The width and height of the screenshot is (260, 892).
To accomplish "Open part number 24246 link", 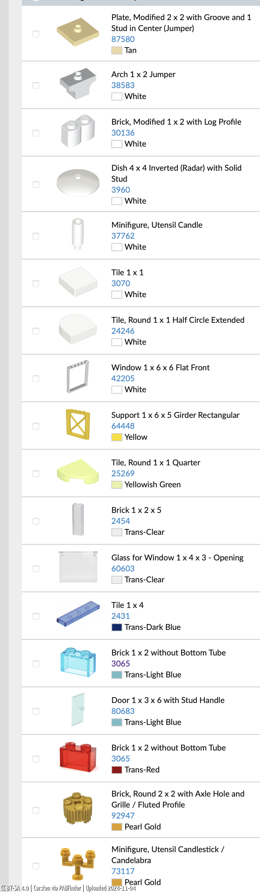I will (123, 331).
